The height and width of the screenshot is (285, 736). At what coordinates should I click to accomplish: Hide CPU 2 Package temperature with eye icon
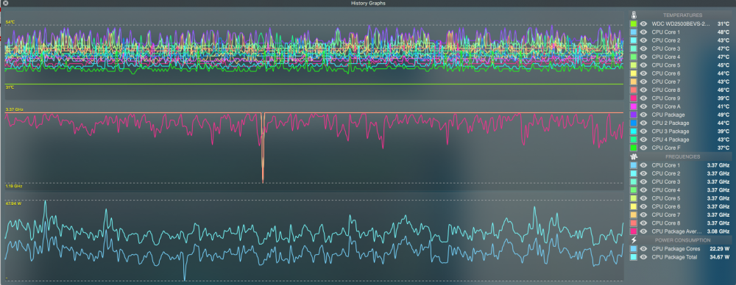[x=643, y=123]
